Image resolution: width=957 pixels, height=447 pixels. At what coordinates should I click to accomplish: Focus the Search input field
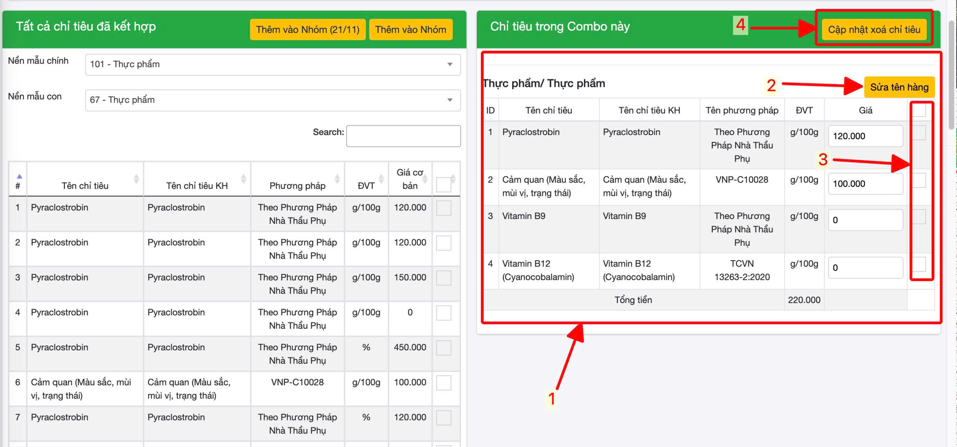pyautogui.click(x=403, y=136)
